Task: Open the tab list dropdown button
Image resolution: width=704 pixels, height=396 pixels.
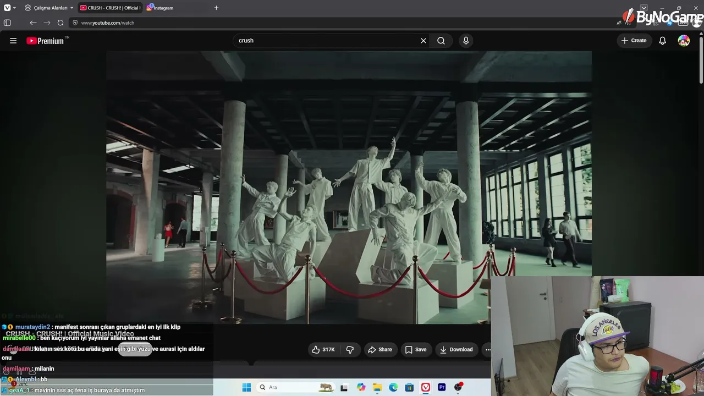Action: [643, 8]
